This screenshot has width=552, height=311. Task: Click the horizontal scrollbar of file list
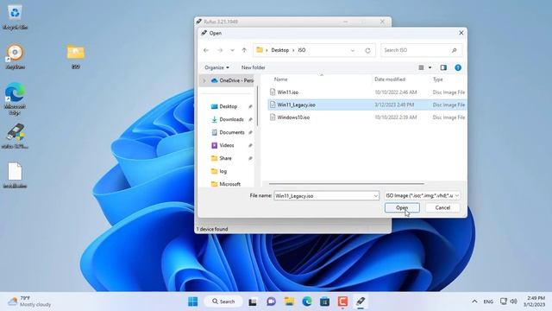(x=347, y=184)
